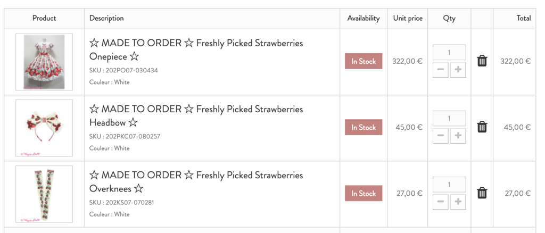Delete the Strawberries Onepiece with trash icon
The height and width of the screenshot is (233, 545).
(482, 61)
